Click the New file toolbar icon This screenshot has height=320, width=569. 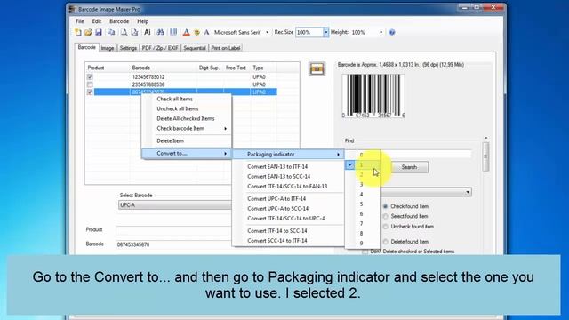[x=78, y=32]
